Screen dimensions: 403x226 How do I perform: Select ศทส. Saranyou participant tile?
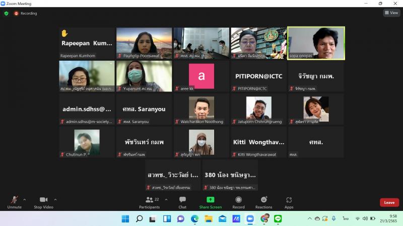144,109
